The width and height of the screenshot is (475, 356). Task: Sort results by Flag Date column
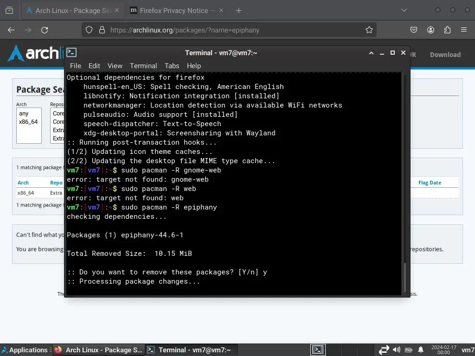pyautogui.click(x=430, y=183)
